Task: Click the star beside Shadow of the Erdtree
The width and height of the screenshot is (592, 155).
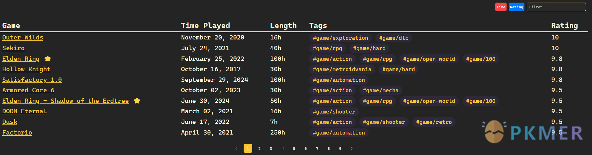Action: [x=137, y=101]
